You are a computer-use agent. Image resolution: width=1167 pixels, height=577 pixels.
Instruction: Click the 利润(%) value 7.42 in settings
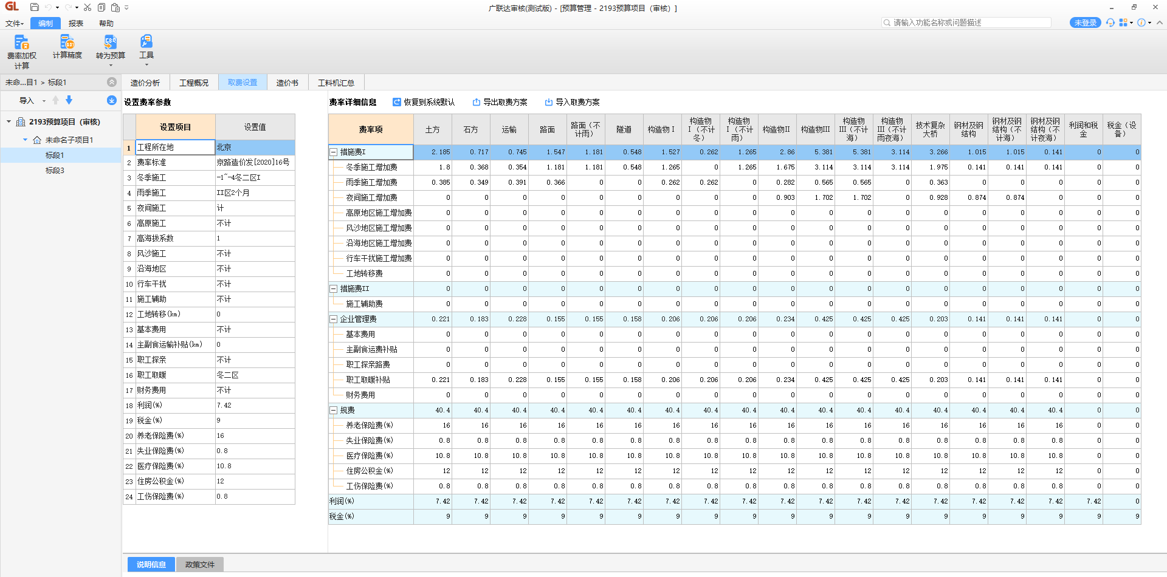255,405
